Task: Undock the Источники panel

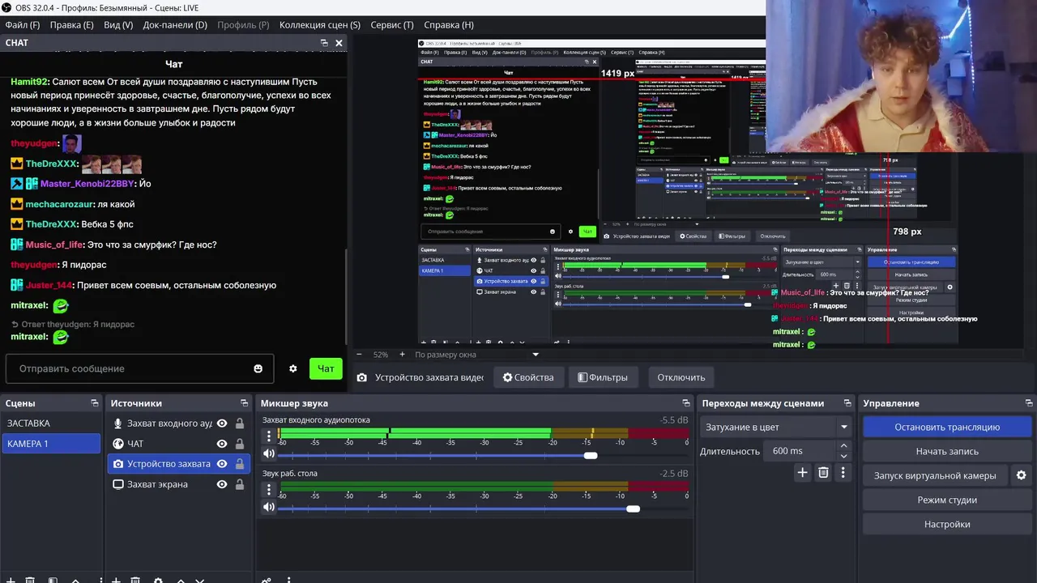Action: [245, 403]
